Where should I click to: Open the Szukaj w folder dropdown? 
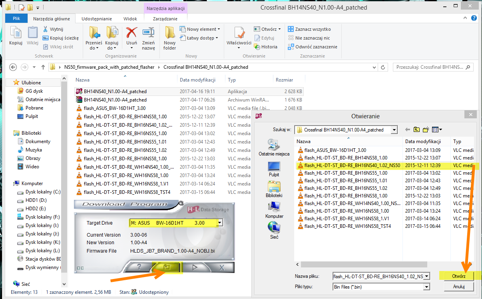coord(394,130)
